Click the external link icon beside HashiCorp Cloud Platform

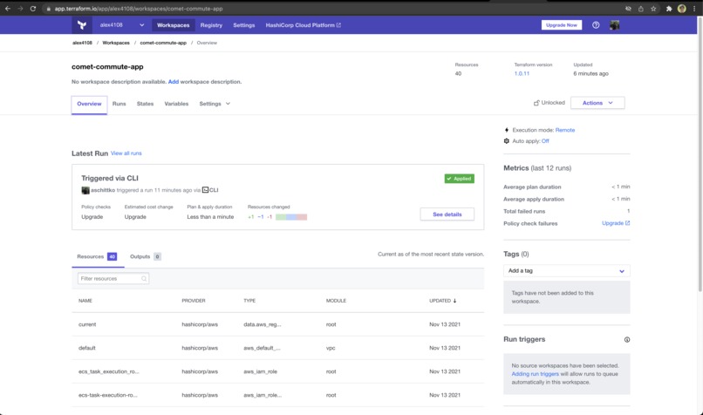click(x=338, y=25)
